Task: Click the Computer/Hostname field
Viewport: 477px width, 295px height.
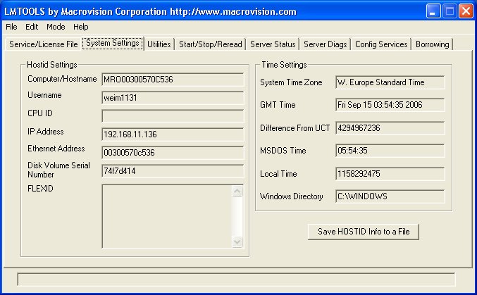Action: (x=173, y=80)
